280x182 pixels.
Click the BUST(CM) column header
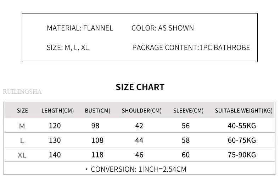(97, 111)
